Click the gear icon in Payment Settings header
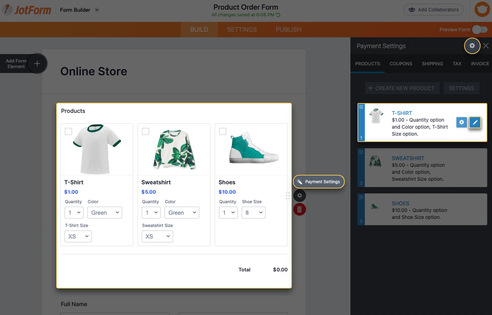The image size is (492, 315). click(x=472, y=46)
